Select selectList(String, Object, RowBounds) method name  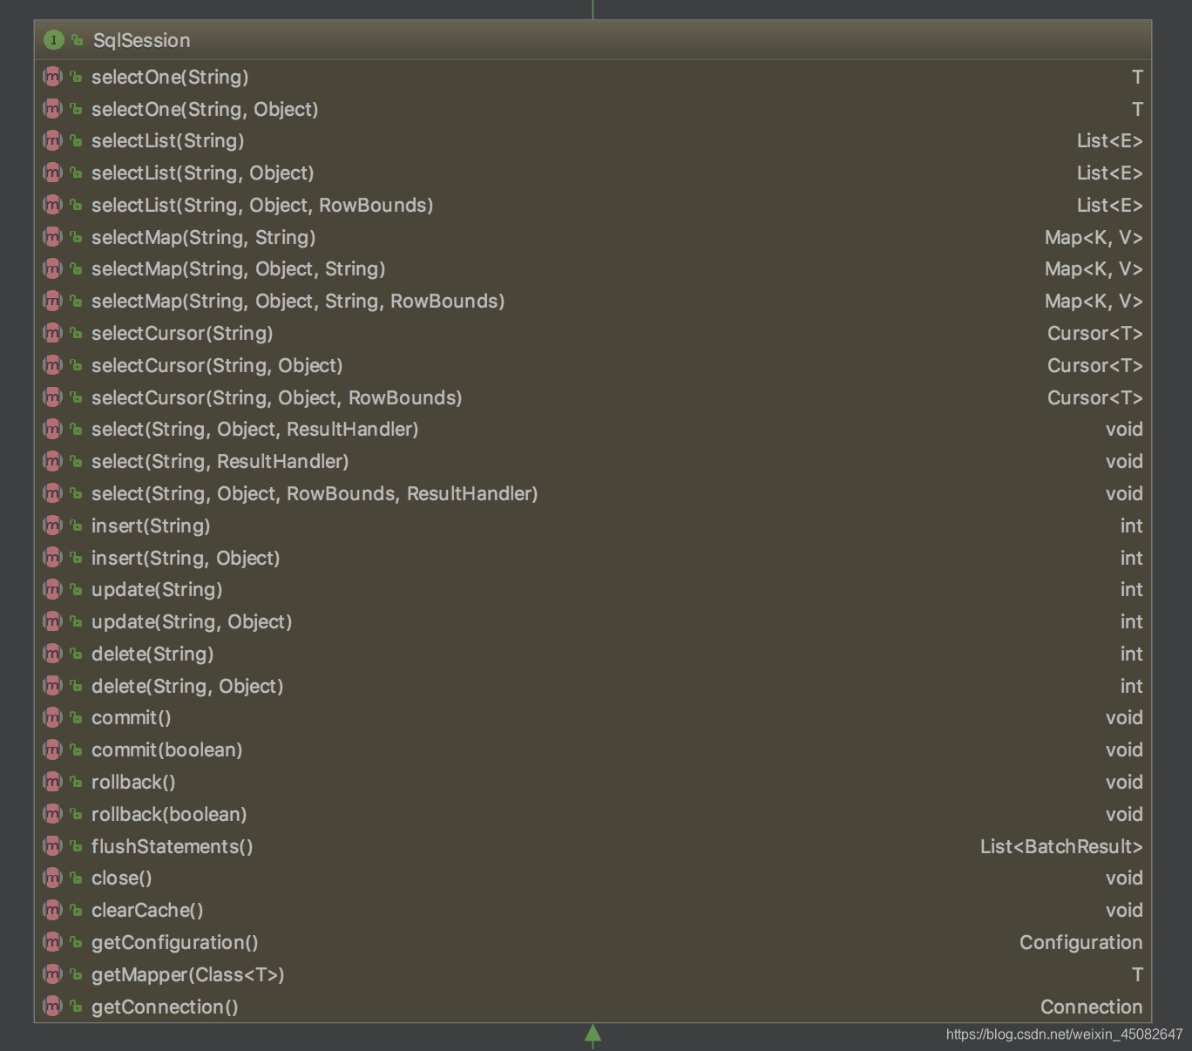[x=262, y=205]
